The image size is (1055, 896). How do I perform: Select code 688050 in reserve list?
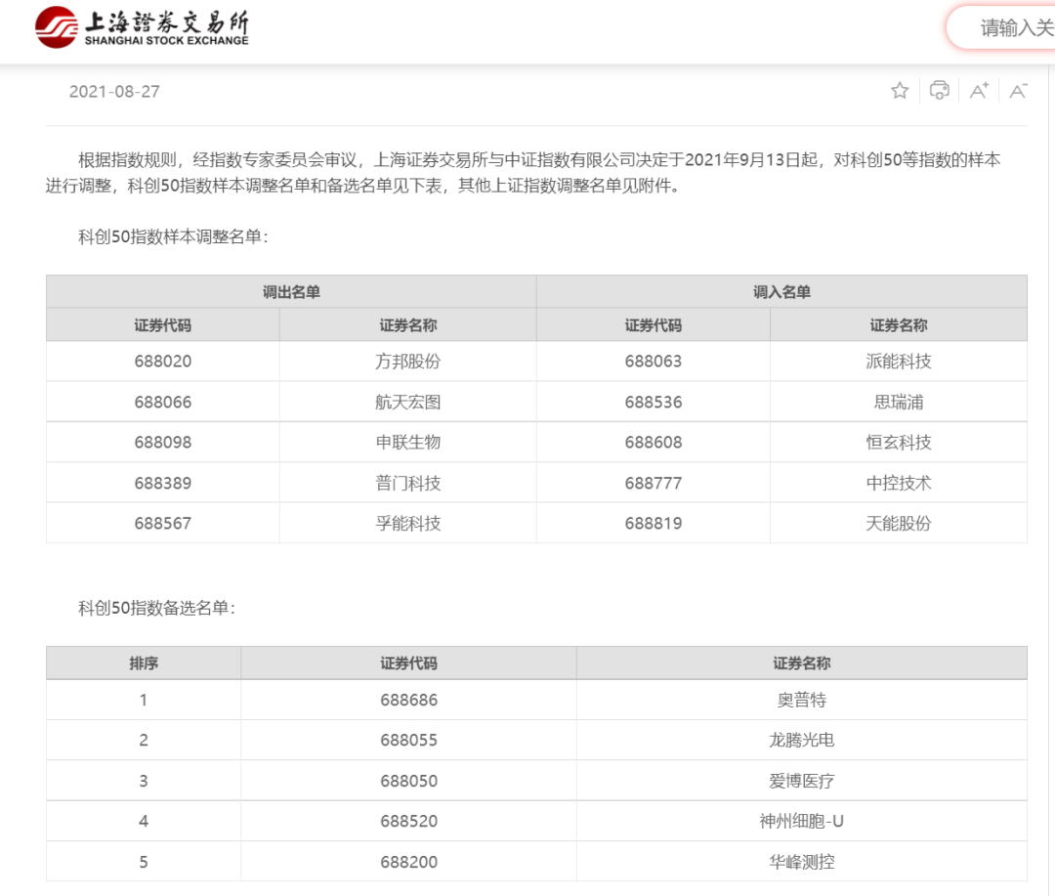pos(408,781)
